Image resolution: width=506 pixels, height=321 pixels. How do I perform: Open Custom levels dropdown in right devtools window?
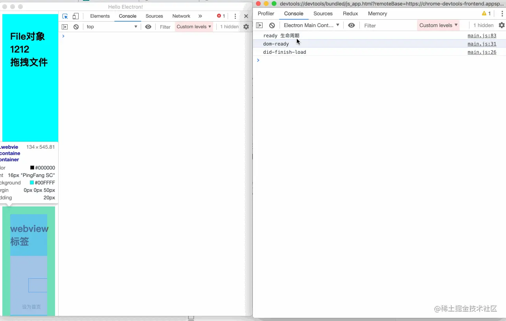[x=438, y=25]
